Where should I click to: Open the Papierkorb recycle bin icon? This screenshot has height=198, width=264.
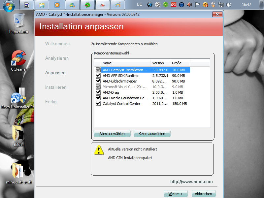tap(19, 23)
